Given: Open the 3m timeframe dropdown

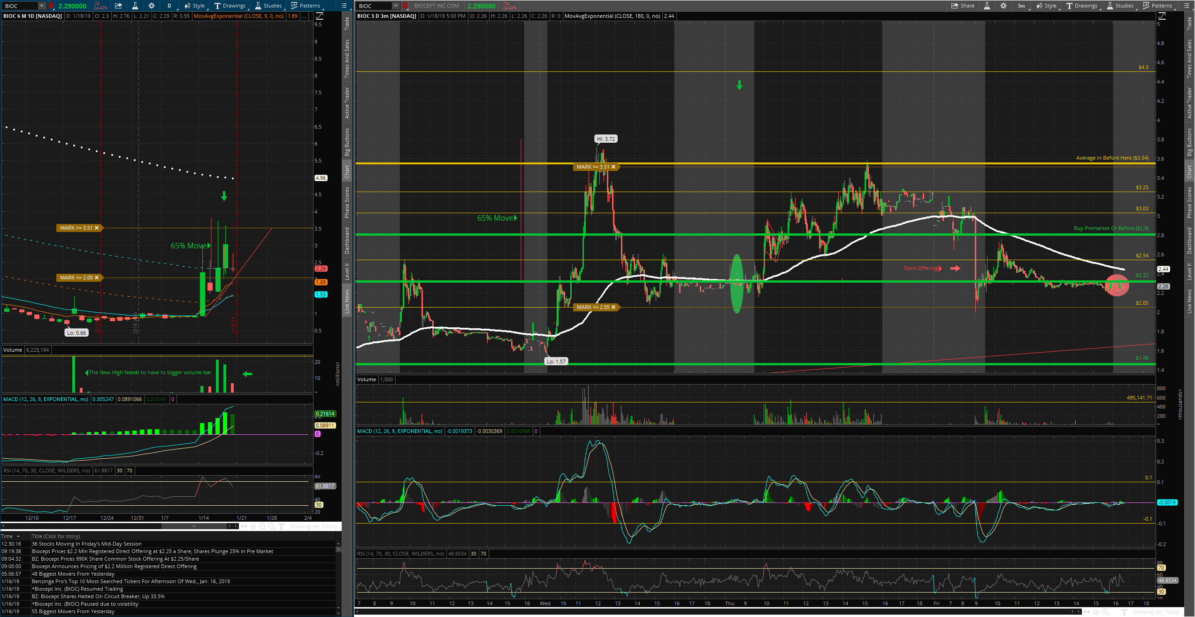Looking at the screenshot, I should coord(1022,6).
